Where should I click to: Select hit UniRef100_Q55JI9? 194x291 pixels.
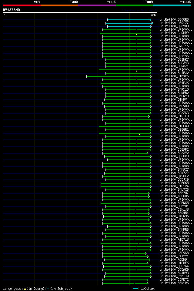point(174,180)
